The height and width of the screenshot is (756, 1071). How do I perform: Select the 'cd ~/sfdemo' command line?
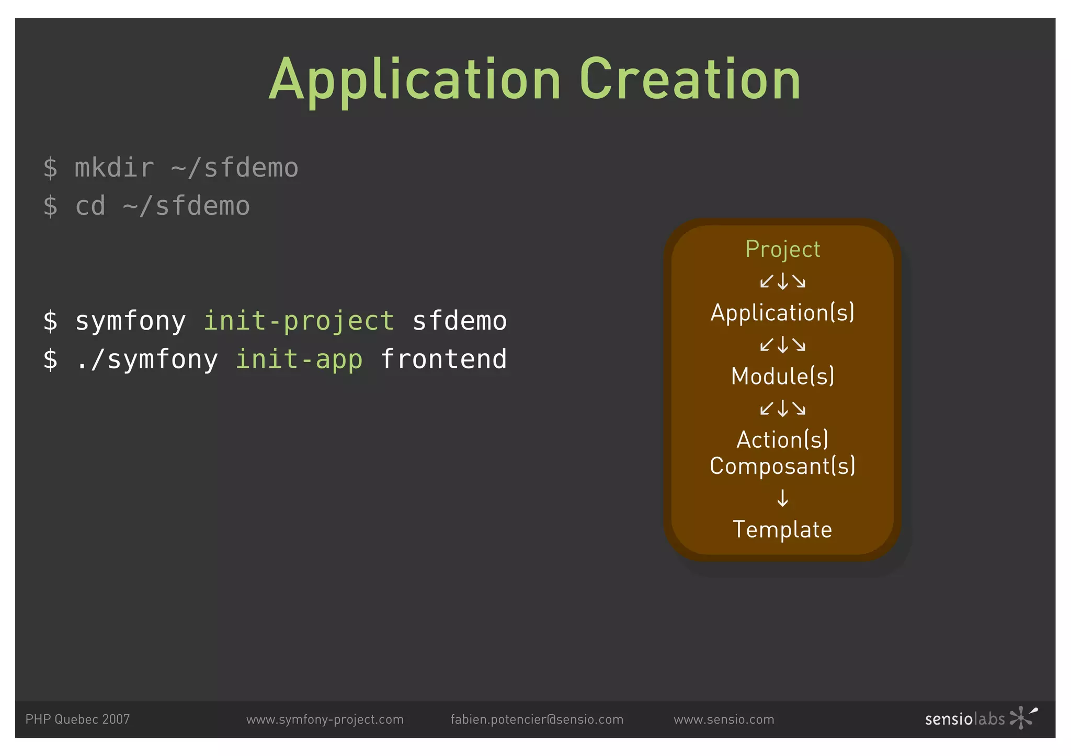point(146,206)
